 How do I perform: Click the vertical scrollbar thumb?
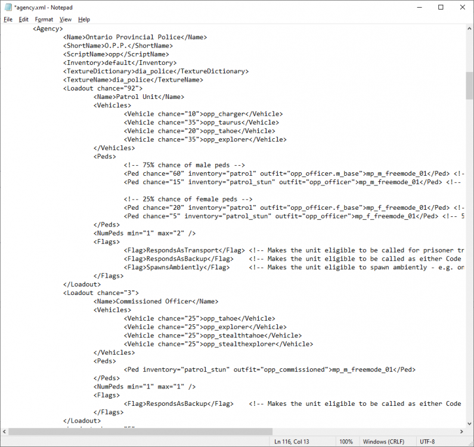(469, 86)
